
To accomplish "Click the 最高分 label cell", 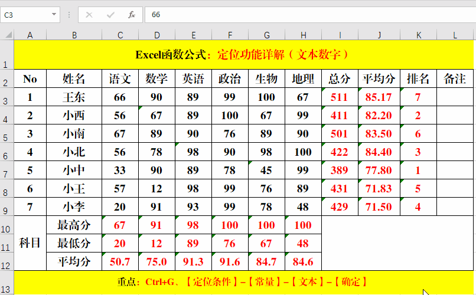I will [74, 225].
